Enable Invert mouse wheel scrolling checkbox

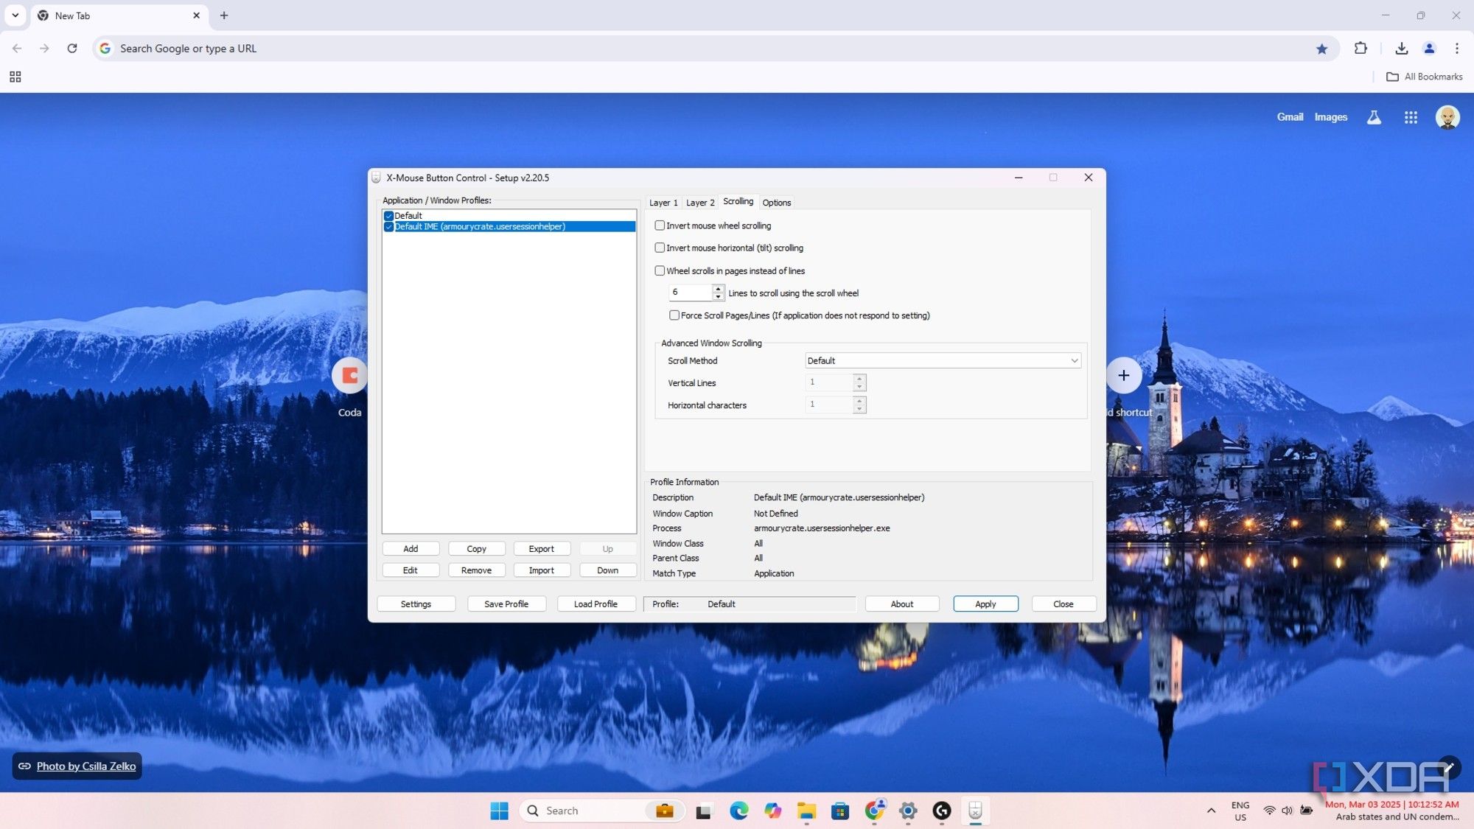(660, 225)
